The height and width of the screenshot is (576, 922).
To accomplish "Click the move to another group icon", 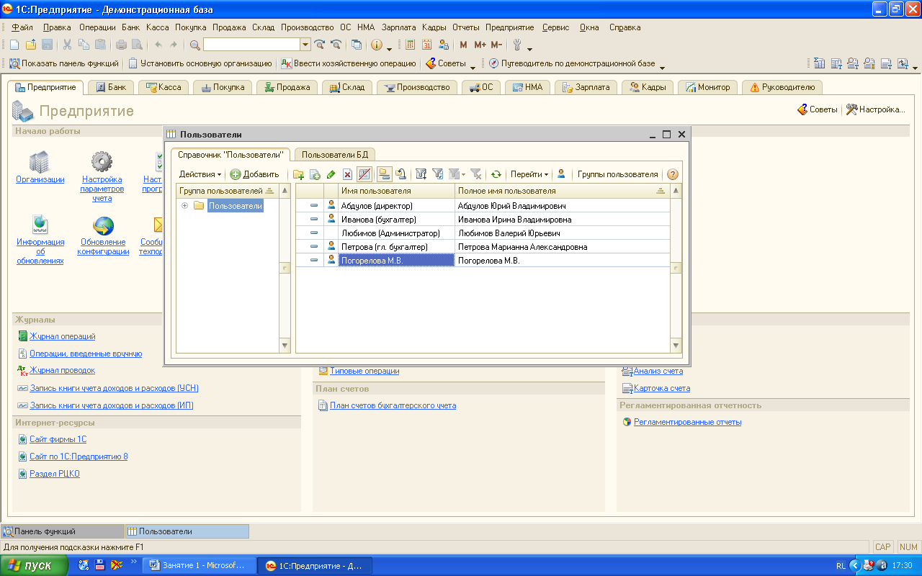I will 400,174.
